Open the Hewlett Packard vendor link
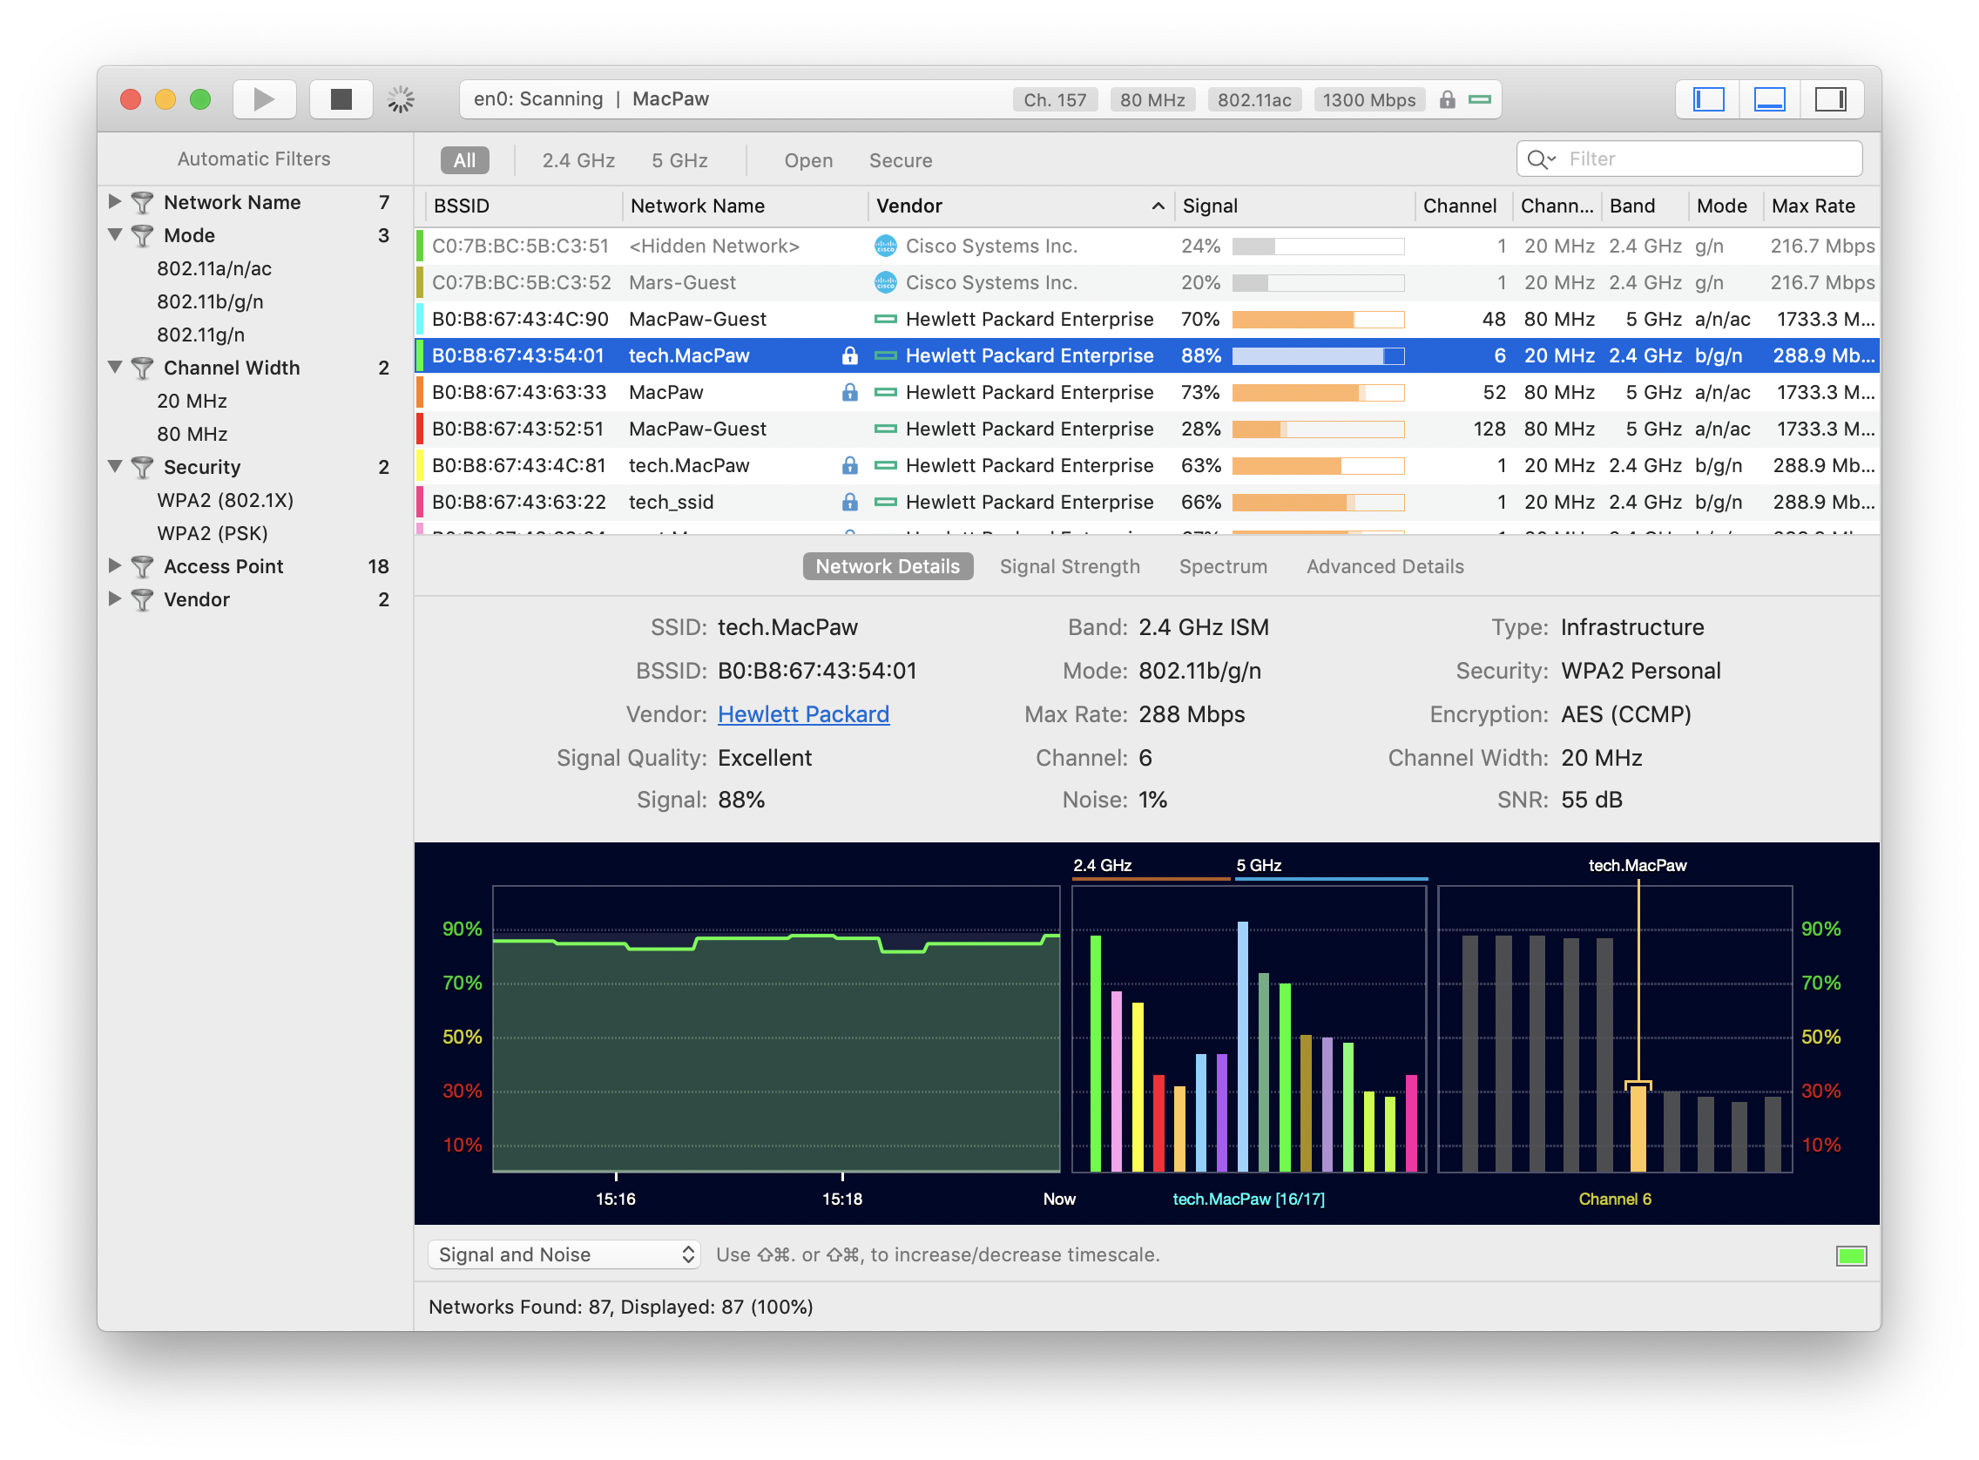This screenshot has width=1979, height=1460. pyautogui.click(x=803, y=714)
